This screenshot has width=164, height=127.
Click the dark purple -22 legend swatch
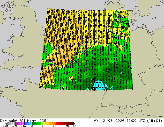tap(15, 124)
